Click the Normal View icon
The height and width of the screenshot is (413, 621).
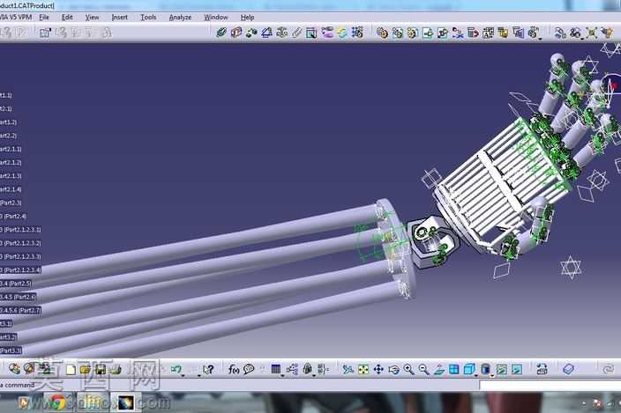[x=438, y=369]
